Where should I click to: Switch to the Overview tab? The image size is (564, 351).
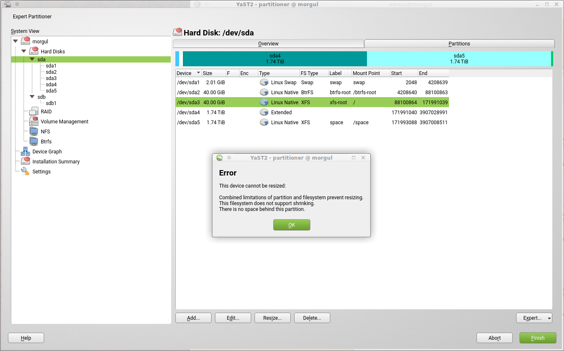[268, 44]
